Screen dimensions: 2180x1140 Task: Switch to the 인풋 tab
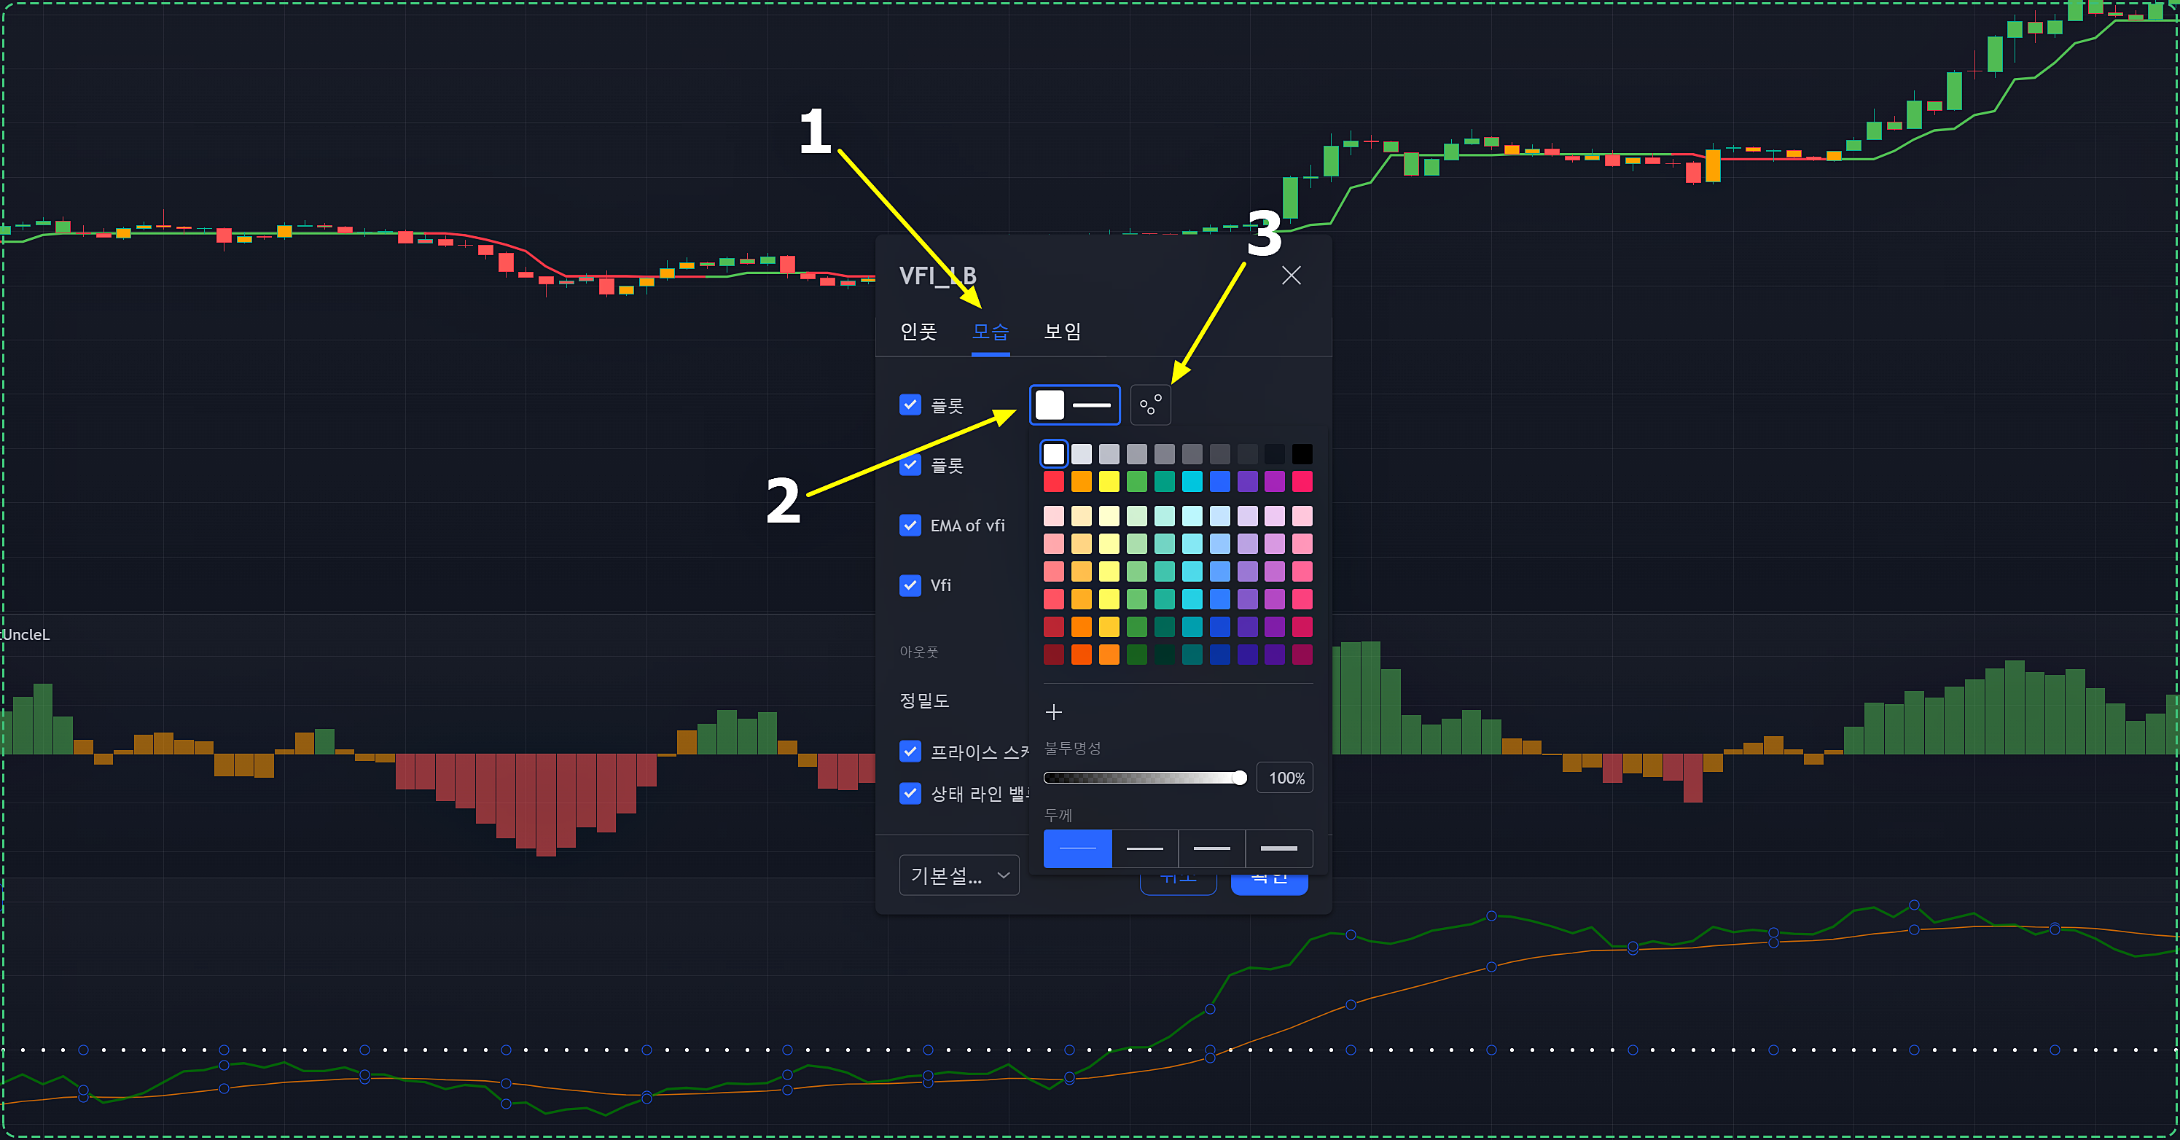pos(918,331)
